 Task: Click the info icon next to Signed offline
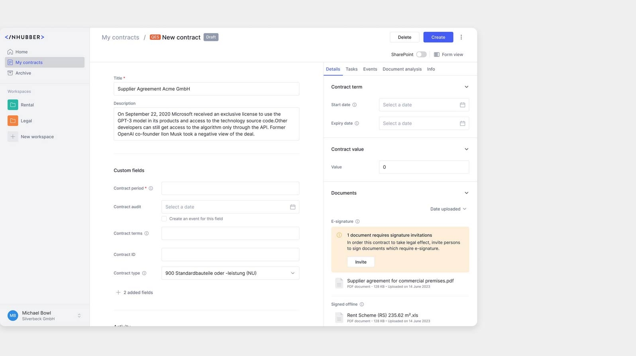coord(362,304)
